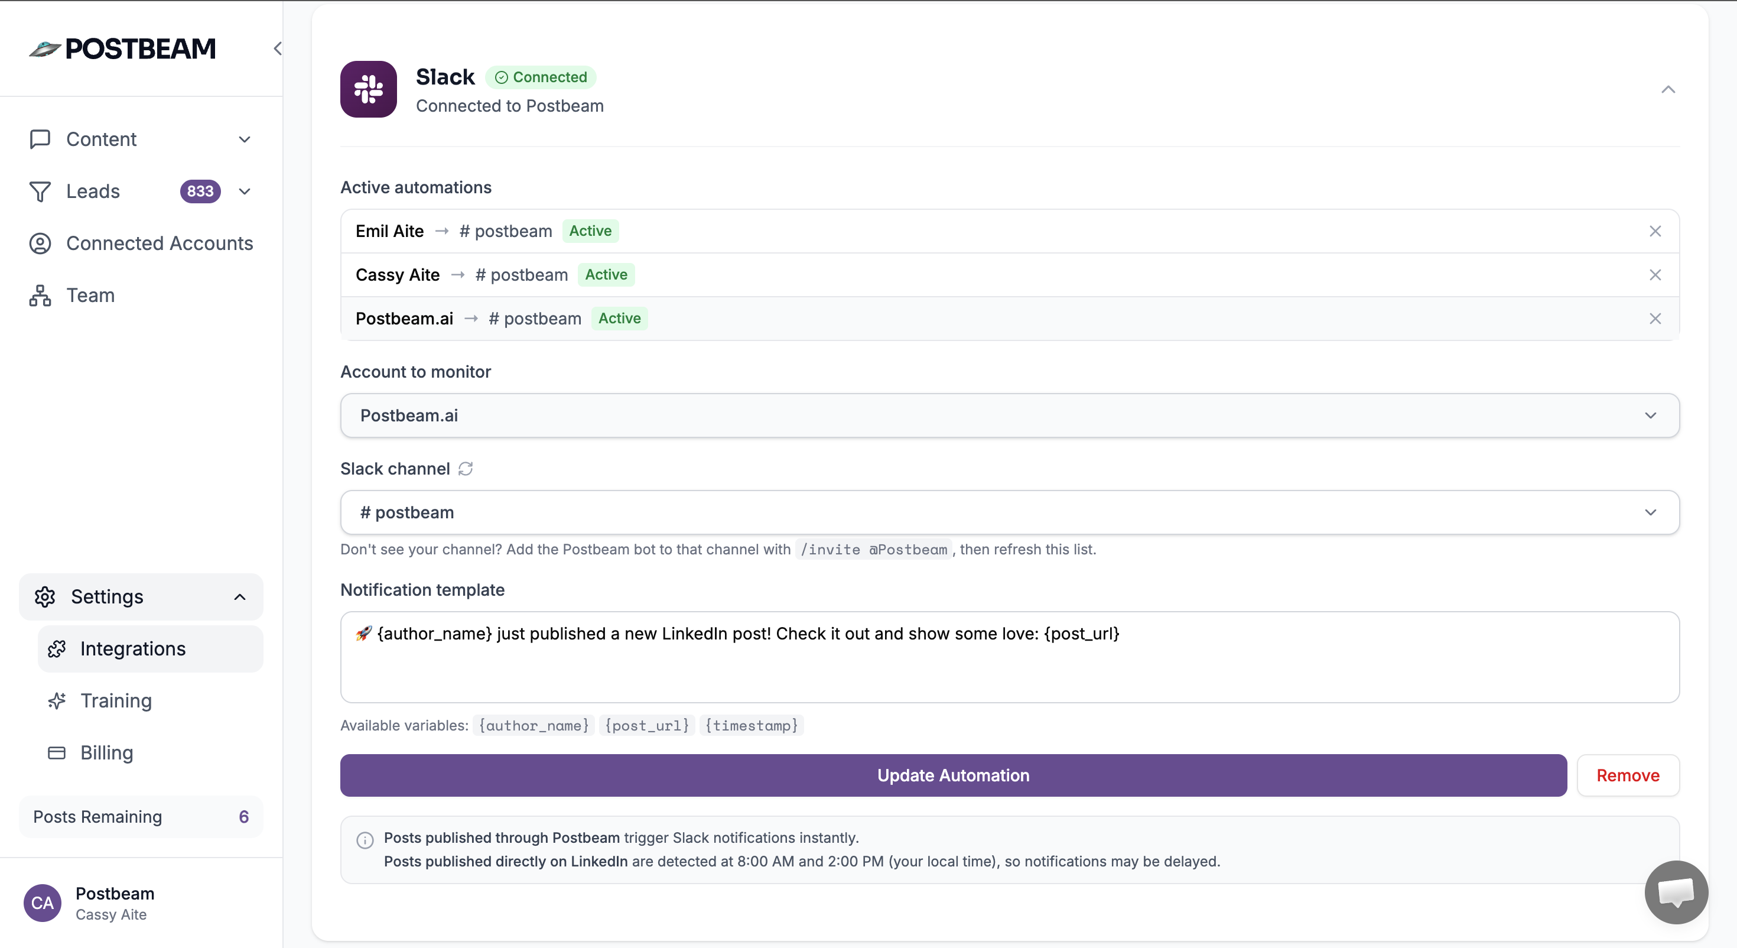Viewport: 1737px width, 948px height.
Task: Click the Settings gear icon
Action: pyautogui.click(x=44, y=596)
